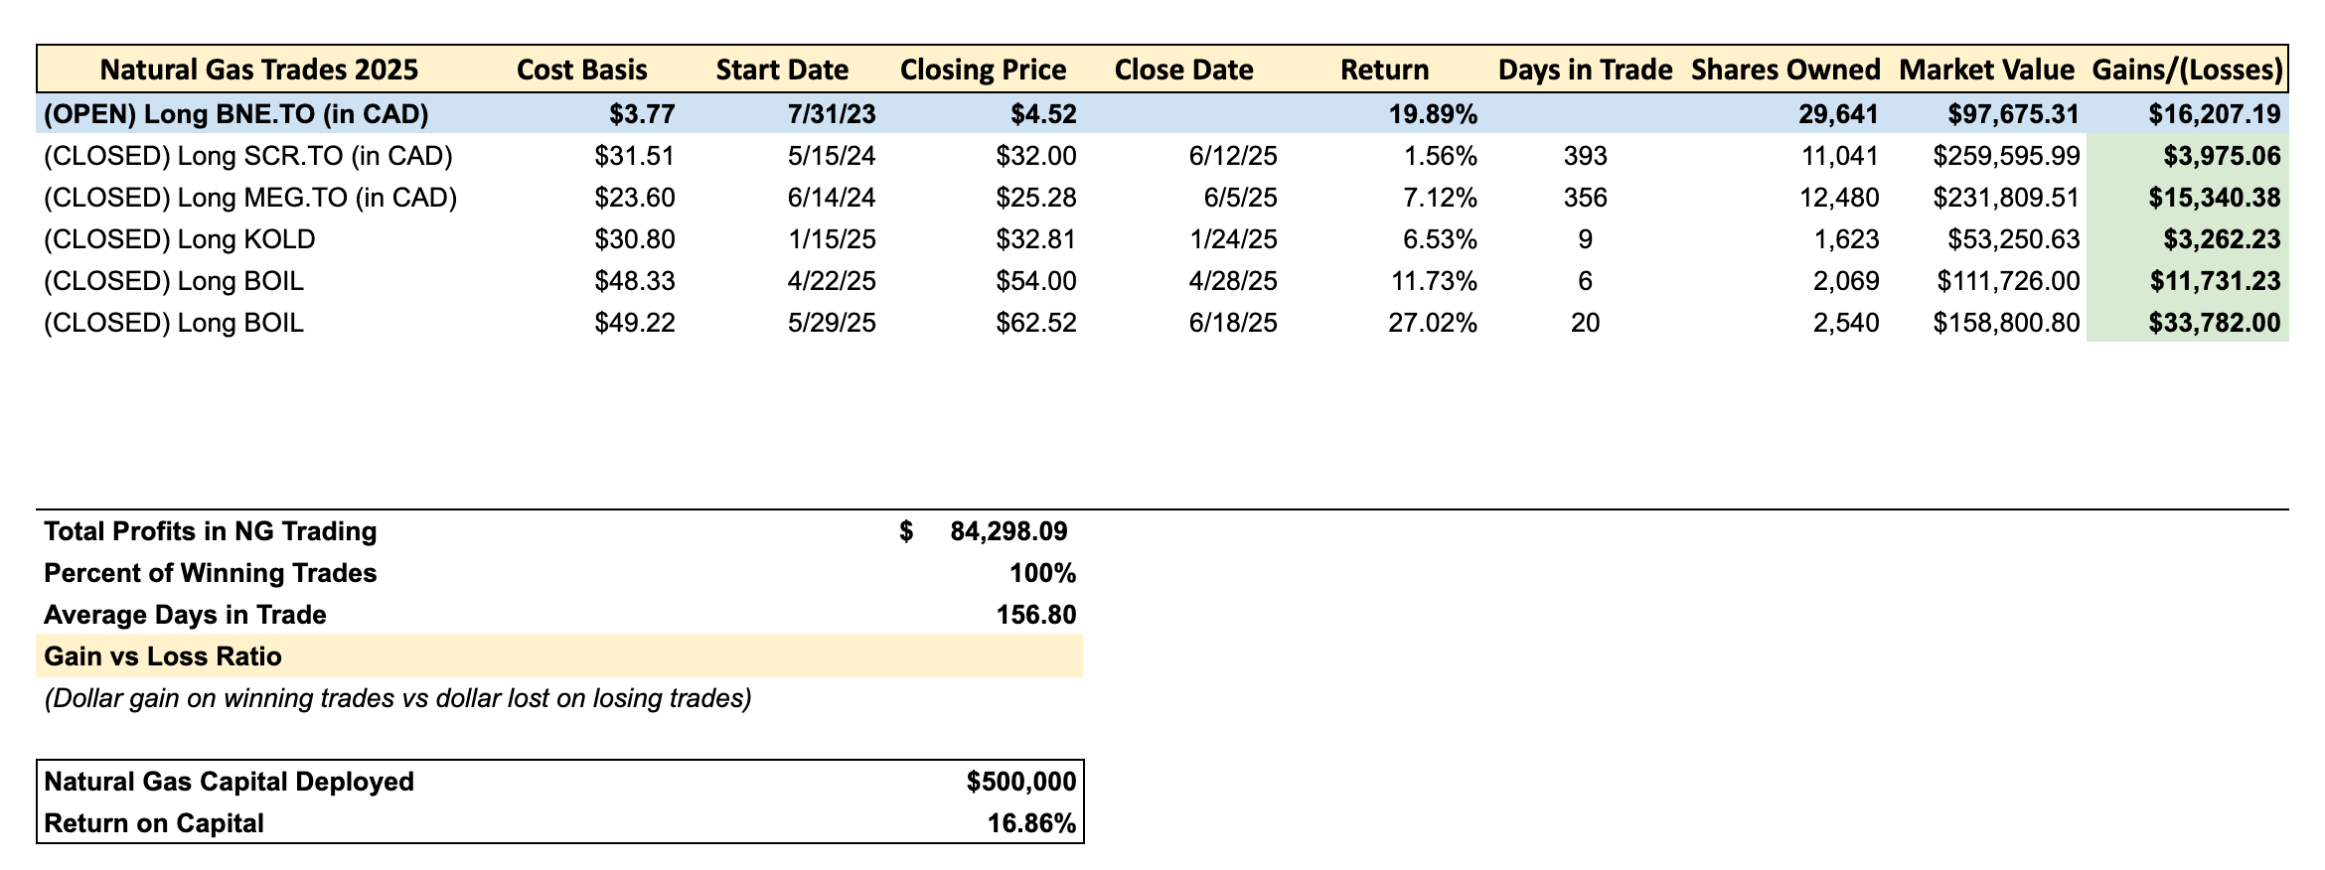Select the Cost Basis column header
This screenshot has height=870, width=2325.
pos(582,70)
